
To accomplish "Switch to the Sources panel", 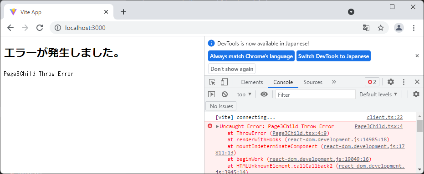I will point(313,82).
